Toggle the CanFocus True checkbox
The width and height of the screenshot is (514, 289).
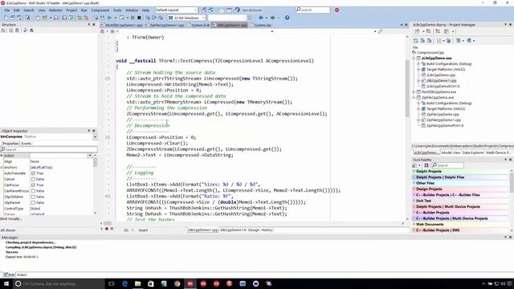(33, 185)
